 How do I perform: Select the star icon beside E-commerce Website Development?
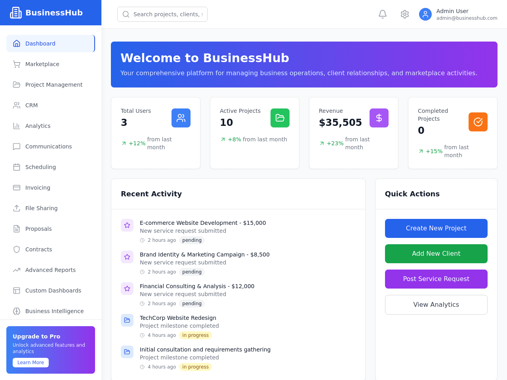click(127, 225)
